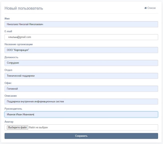Viewport: 163px width, 144px height.
Task: Open the Список link
Action: click(150, 8)
